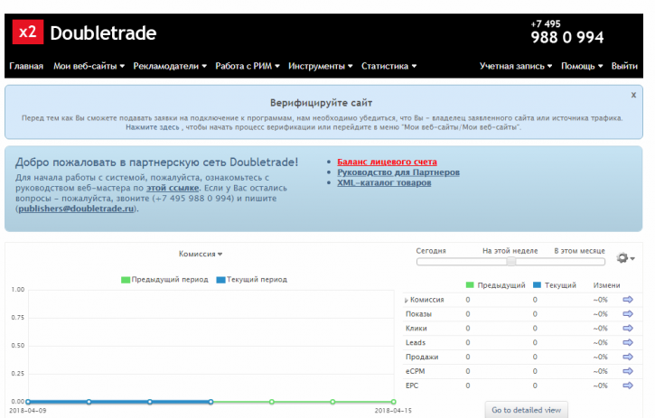Click the Leads row label

pos(416,342)
